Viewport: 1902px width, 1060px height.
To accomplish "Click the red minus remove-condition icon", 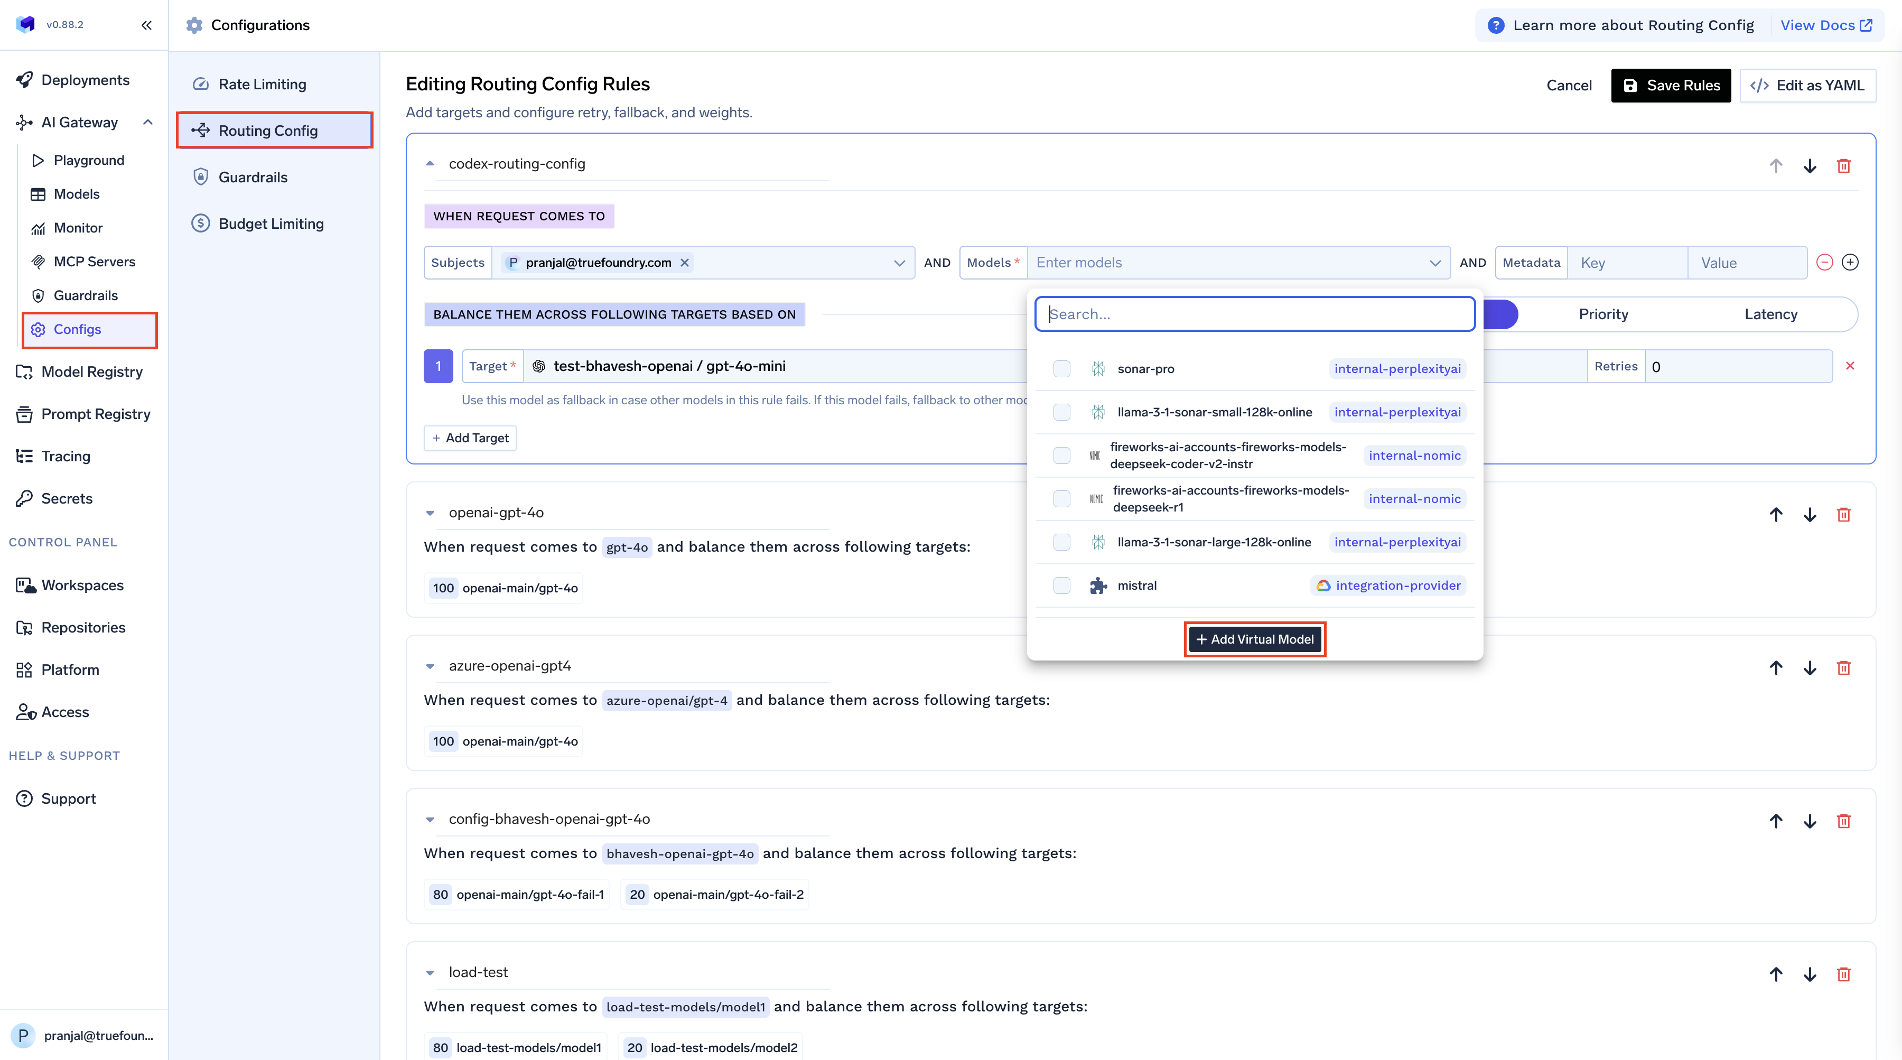I will (1824, 262).
